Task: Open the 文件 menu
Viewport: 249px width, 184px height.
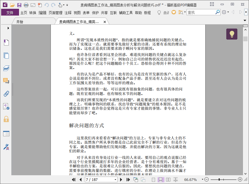Action: [10, 13]
